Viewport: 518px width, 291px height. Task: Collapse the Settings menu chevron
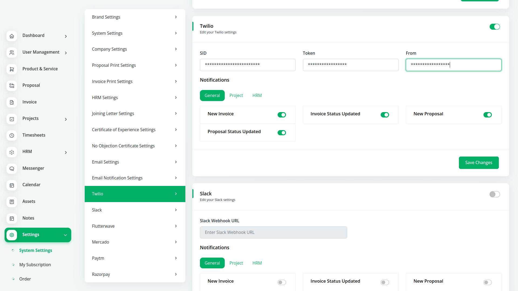[x=65, y=235]
